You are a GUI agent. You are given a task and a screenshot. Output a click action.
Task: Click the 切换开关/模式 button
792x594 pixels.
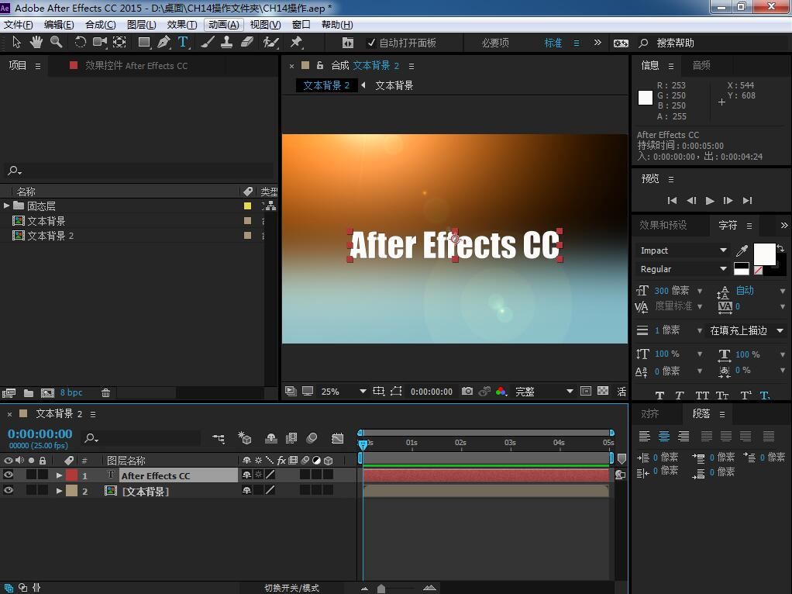point(292,588)
